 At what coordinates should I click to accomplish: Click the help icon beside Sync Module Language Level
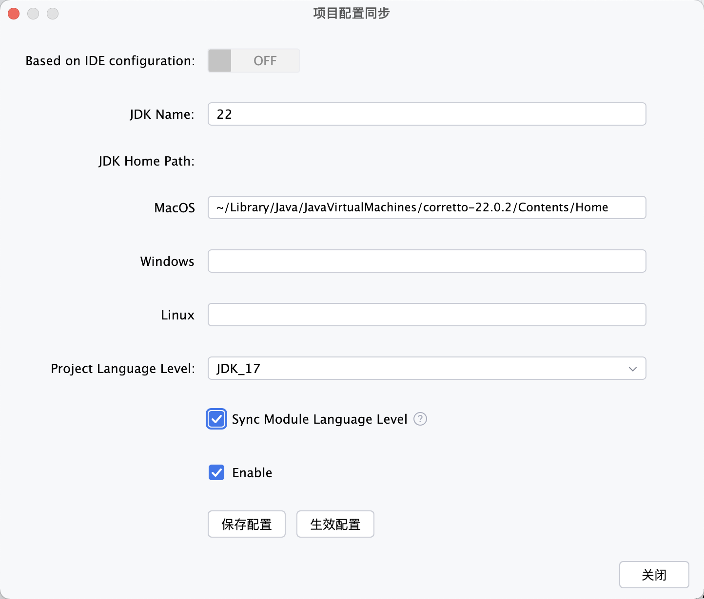pos(420,419)
